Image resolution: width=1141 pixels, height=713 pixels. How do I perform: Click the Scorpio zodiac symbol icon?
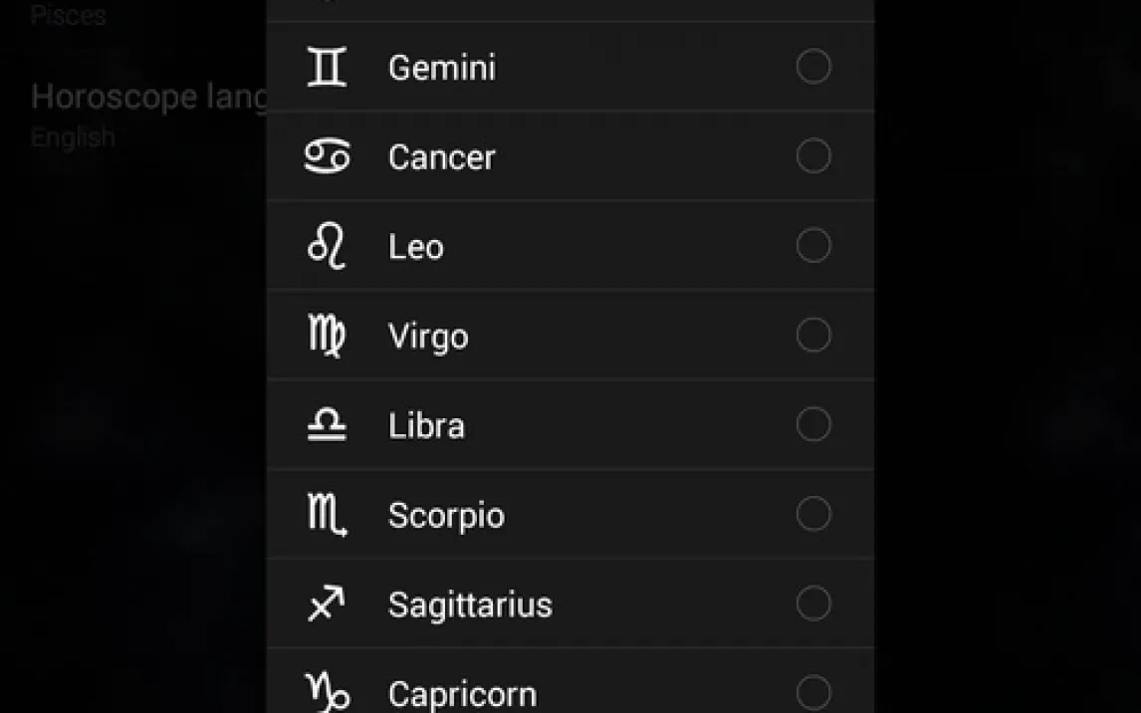(x=327, y=515)
